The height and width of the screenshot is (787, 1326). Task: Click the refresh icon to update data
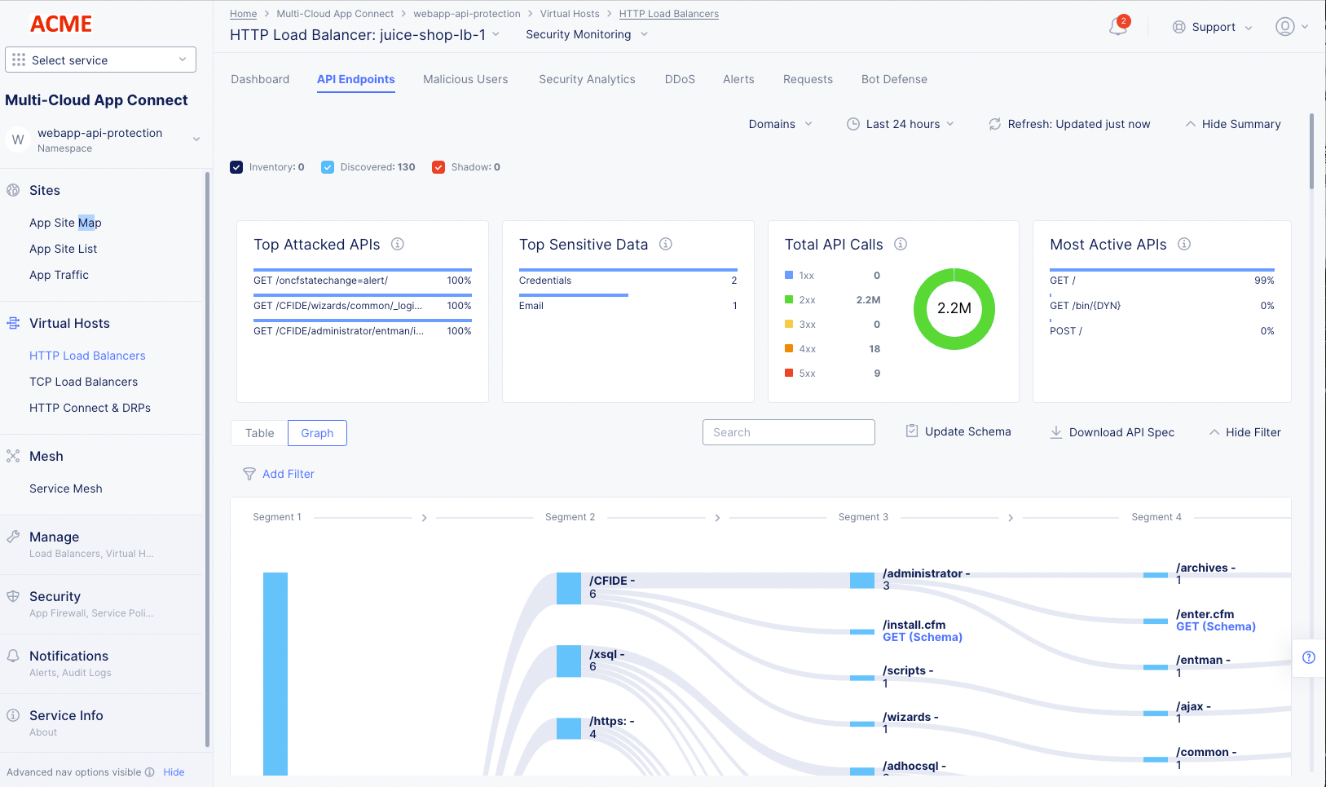[x=994, y=124]
